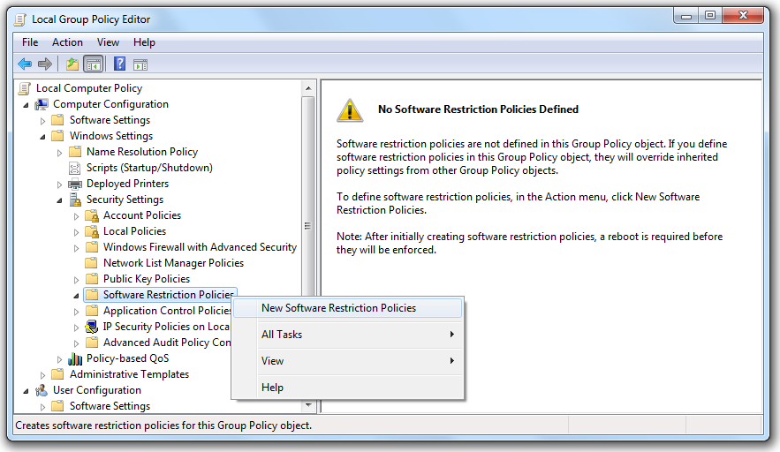Click Help in the context menu
Viewport: 780px width, 452px height.
pos(348,388)
